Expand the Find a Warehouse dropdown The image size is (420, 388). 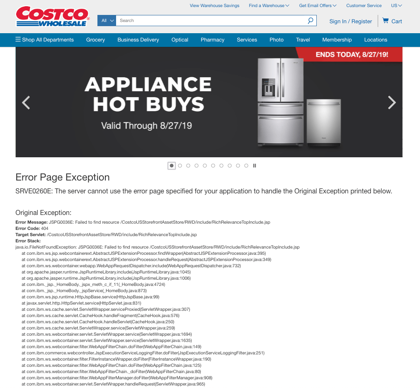point(269,5)
